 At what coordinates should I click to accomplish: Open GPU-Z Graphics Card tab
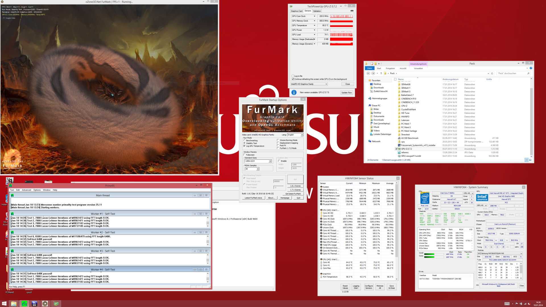[x=297, y=11]
